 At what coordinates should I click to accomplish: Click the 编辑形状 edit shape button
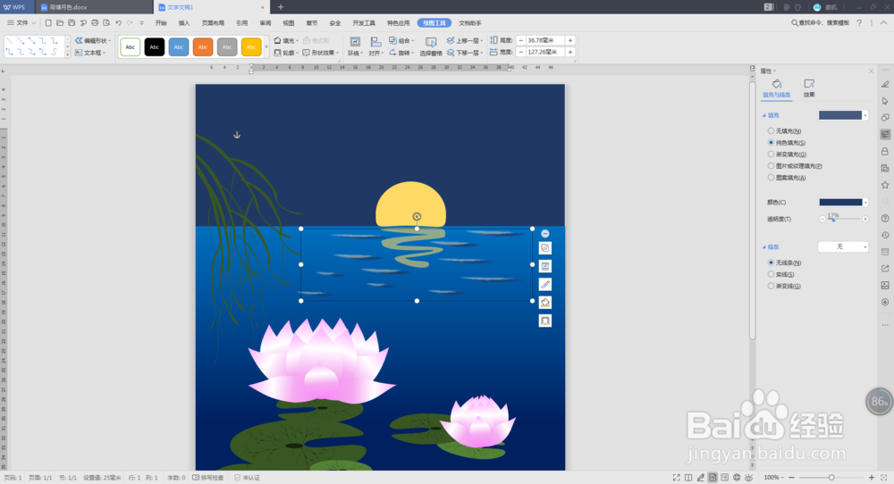[x=93, y=40]
